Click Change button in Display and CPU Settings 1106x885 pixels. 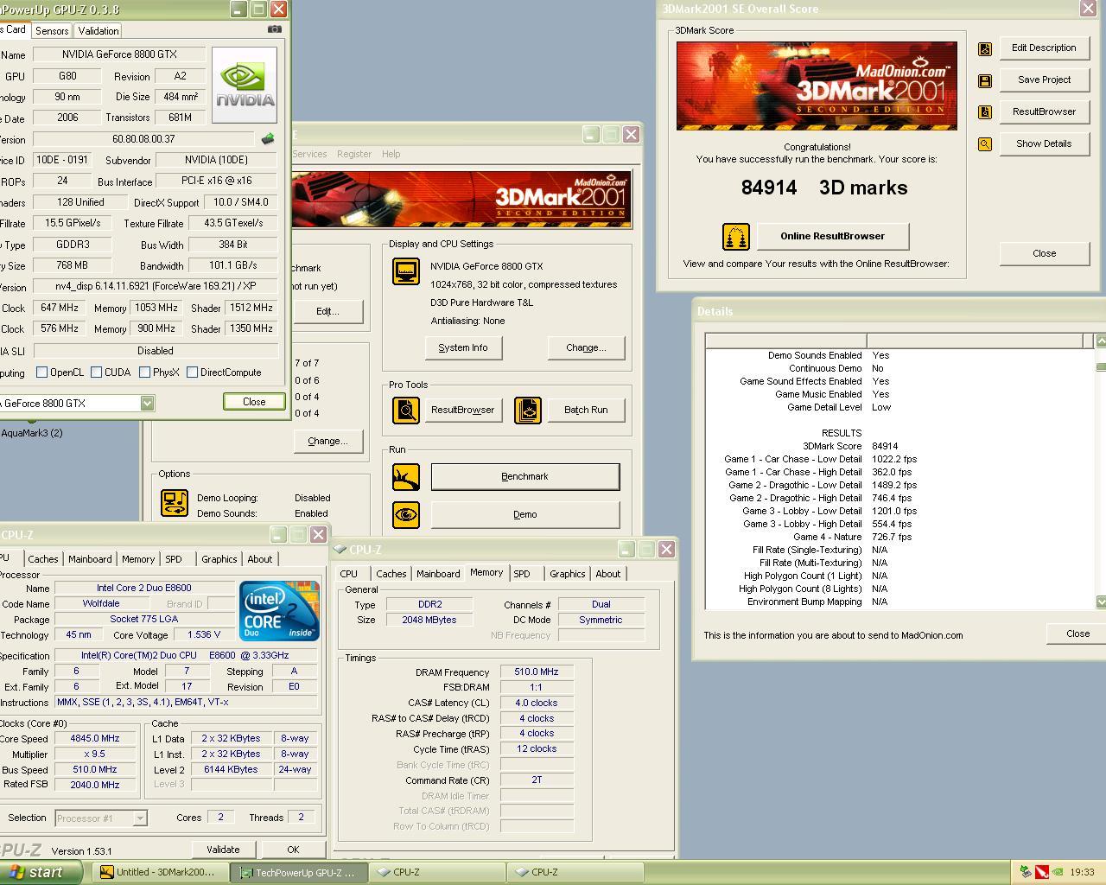click(x=586, y=347)
